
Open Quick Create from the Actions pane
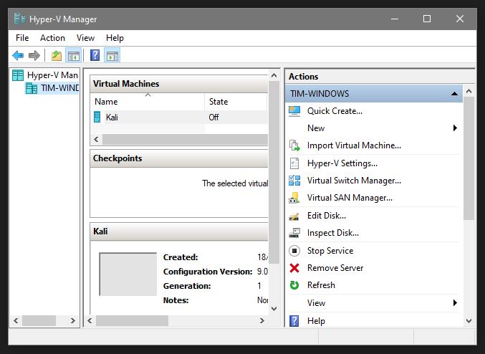(335, 110)
